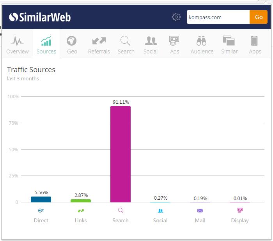The width and height of the screenshot is (273, 241).
Task: Click the SimilarWeb logo
Action: click(40, 17)
